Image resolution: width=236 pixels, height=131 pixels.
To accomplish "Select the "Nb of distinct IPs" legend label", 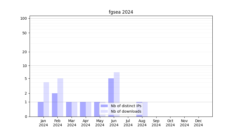I will click(126, 106).
